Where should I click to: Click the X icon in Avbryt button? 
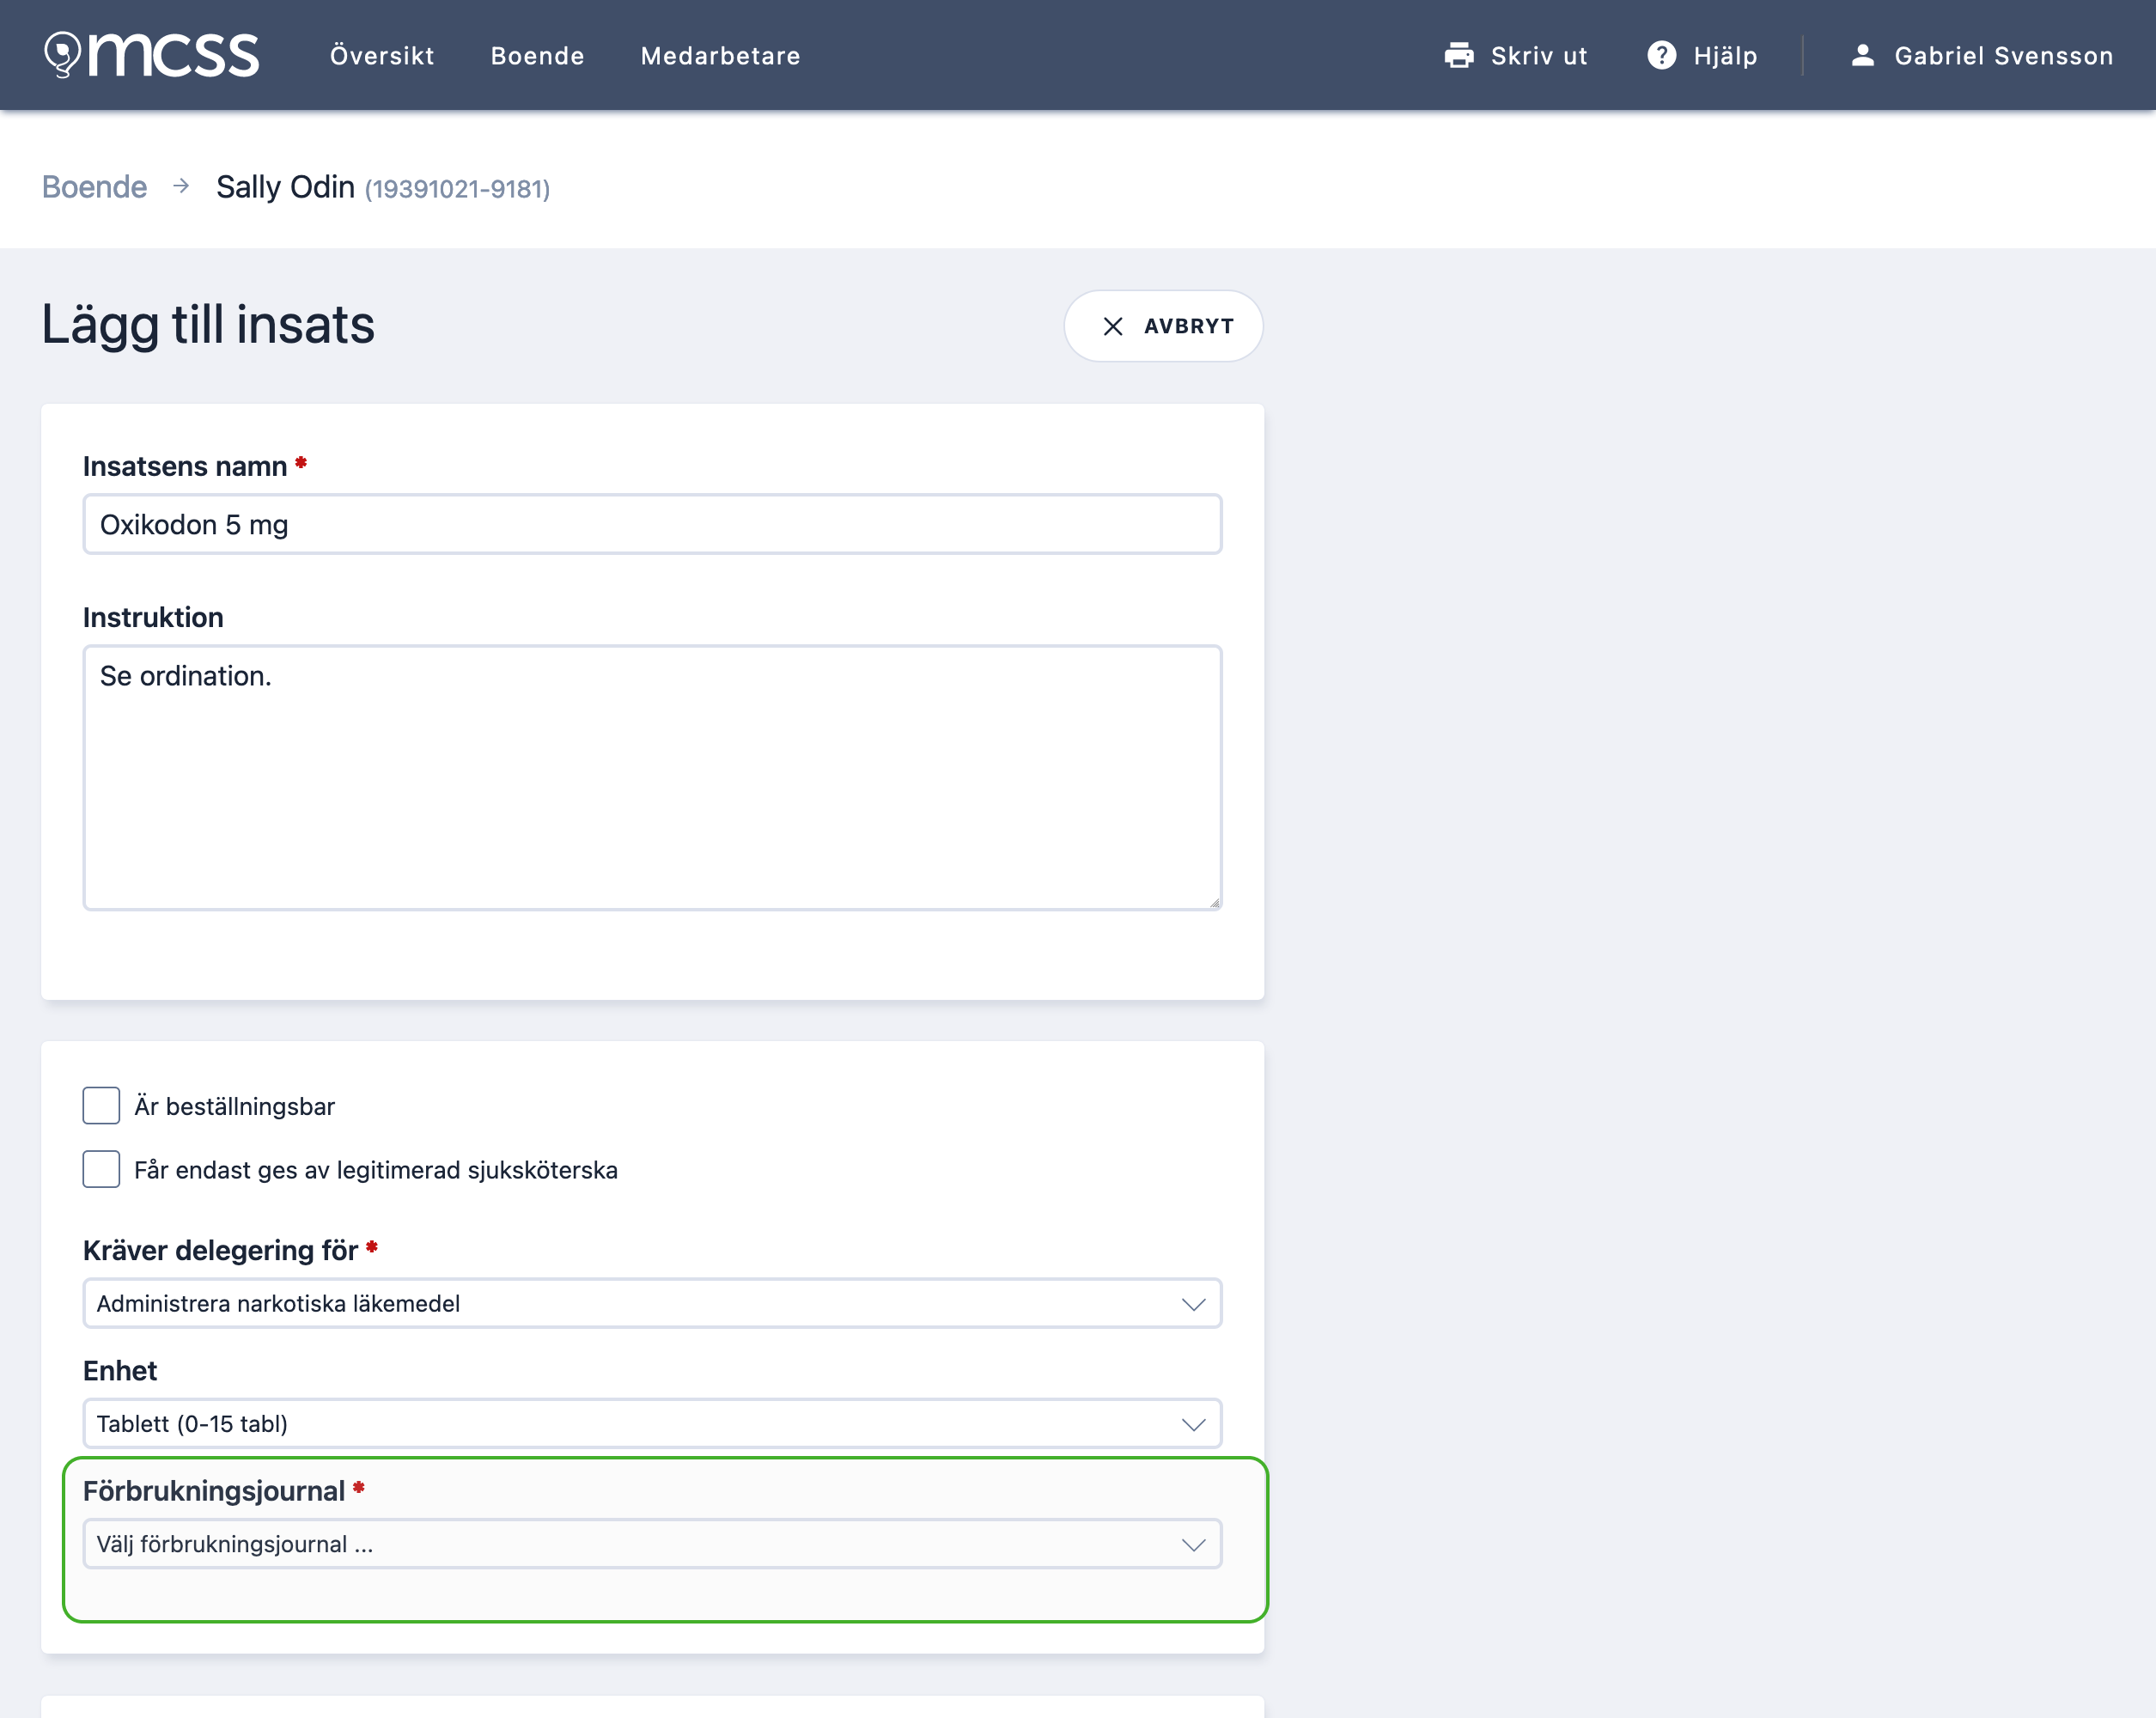(x=1113, y=326)
